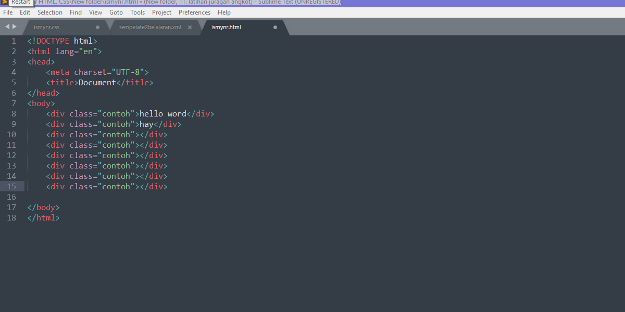Open the Help menu
This screenshot has height=312, width=625.
click(x=224, y=12)
